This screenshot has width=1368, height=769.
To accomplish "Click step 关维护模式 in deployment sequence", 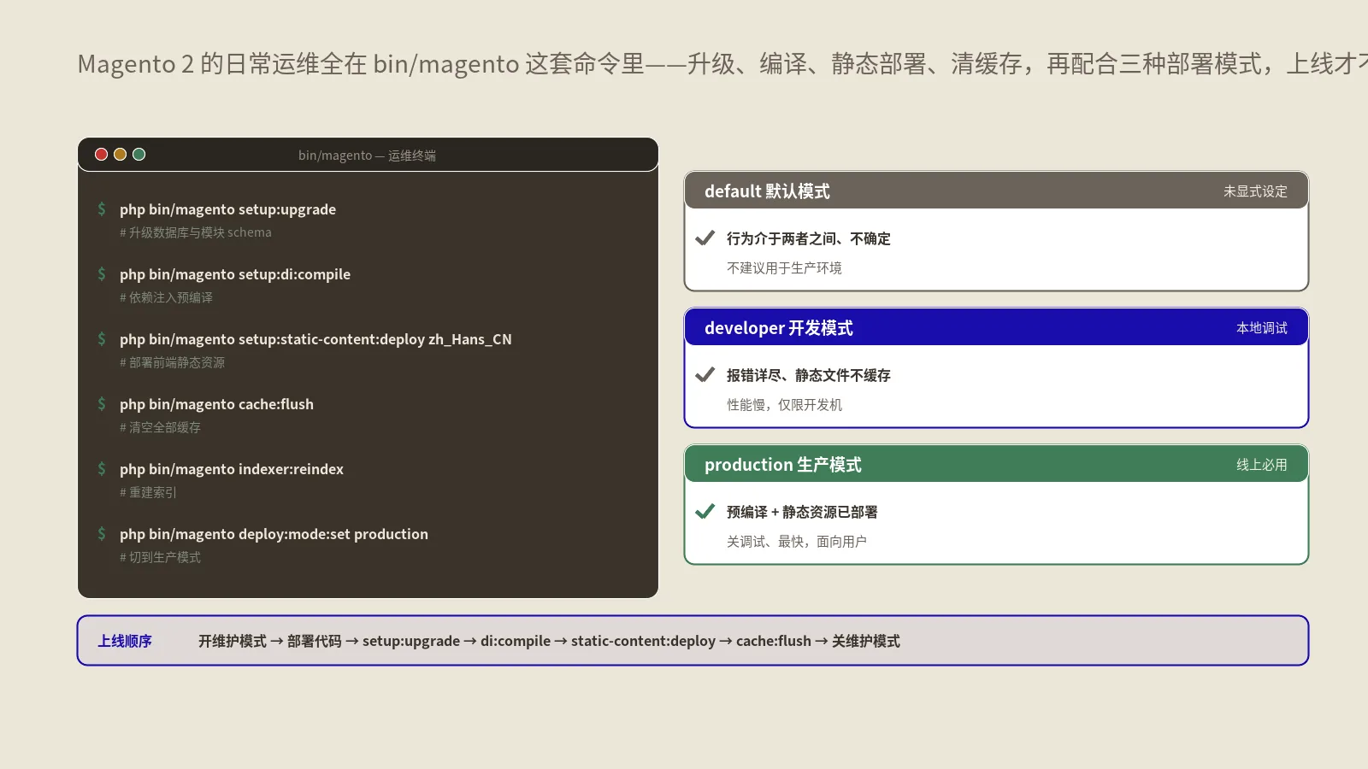I will (x=866, y=641).
